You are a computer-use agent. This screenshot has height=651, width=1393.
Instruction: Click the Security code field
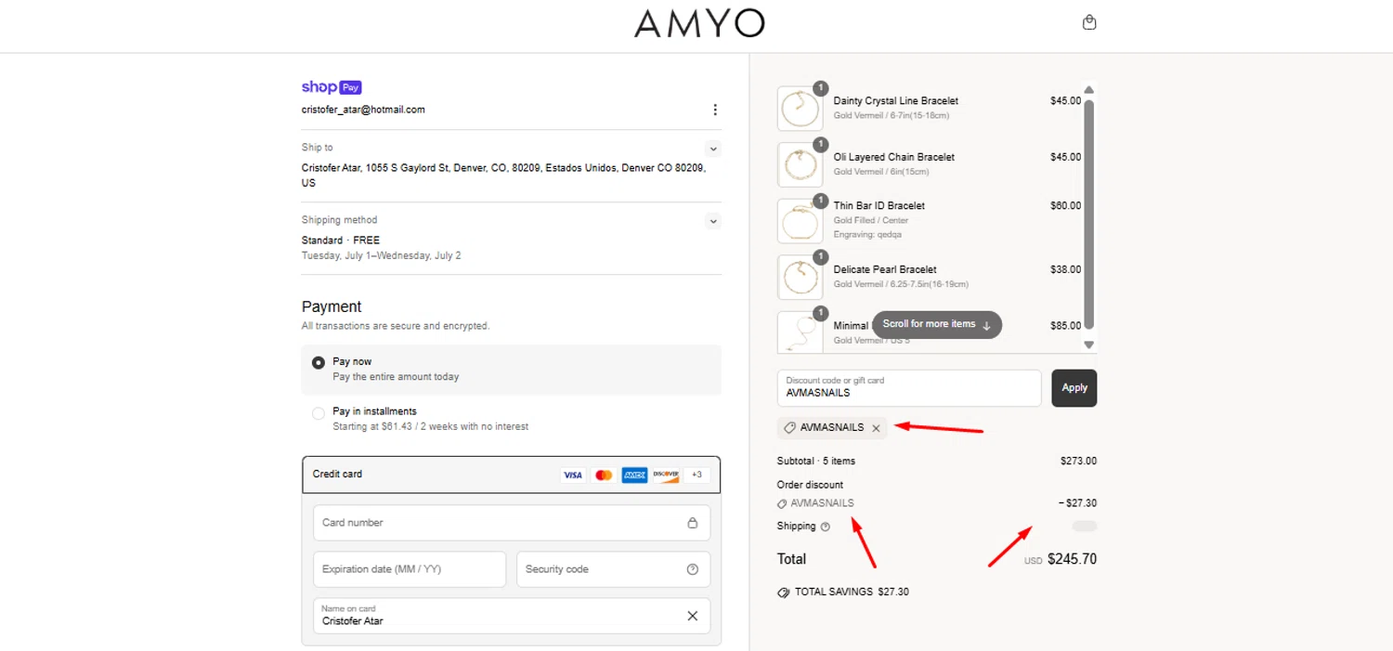tap(613, 569)
